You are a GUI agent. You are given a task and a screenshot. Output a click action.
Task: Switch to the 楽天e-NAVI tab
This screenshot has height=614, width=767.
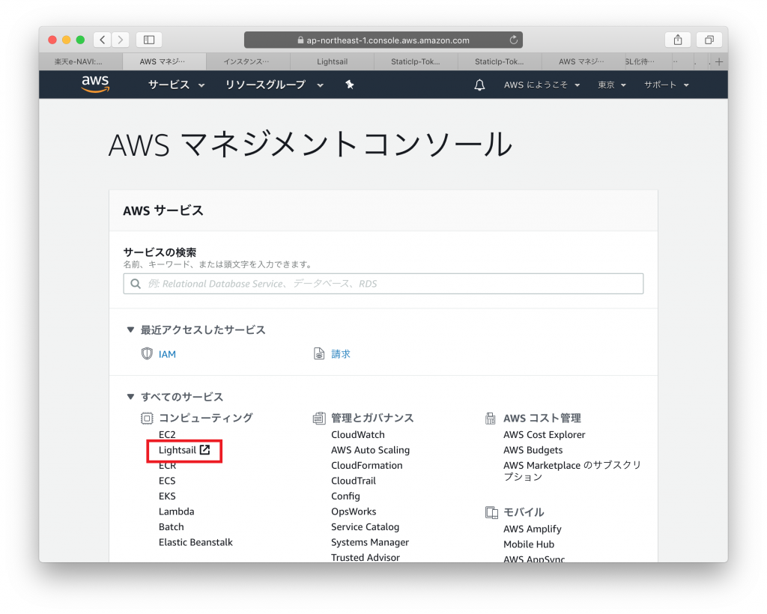(x=79, y=61)
